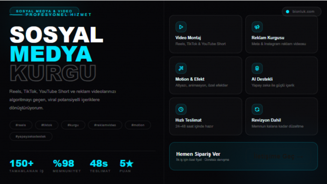Click 'Altyazı, animasyon, özel efektler' subtitle
This screenshot has width=327, height=184.
click(201, 85)
